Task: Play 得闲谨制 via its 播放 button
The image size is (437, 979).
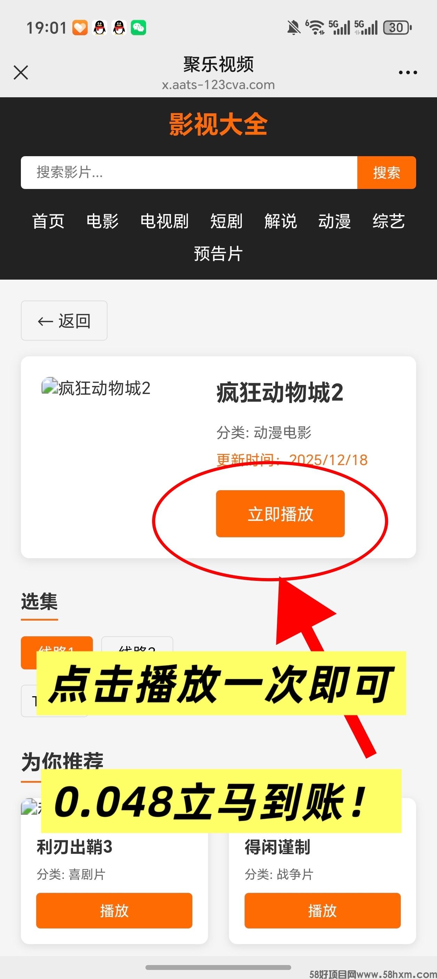Action: 323,911
